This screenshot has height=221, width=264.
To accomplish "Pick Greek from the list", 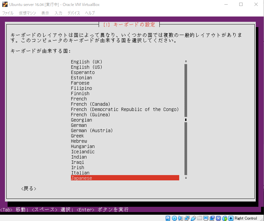I will click(125, 136).
